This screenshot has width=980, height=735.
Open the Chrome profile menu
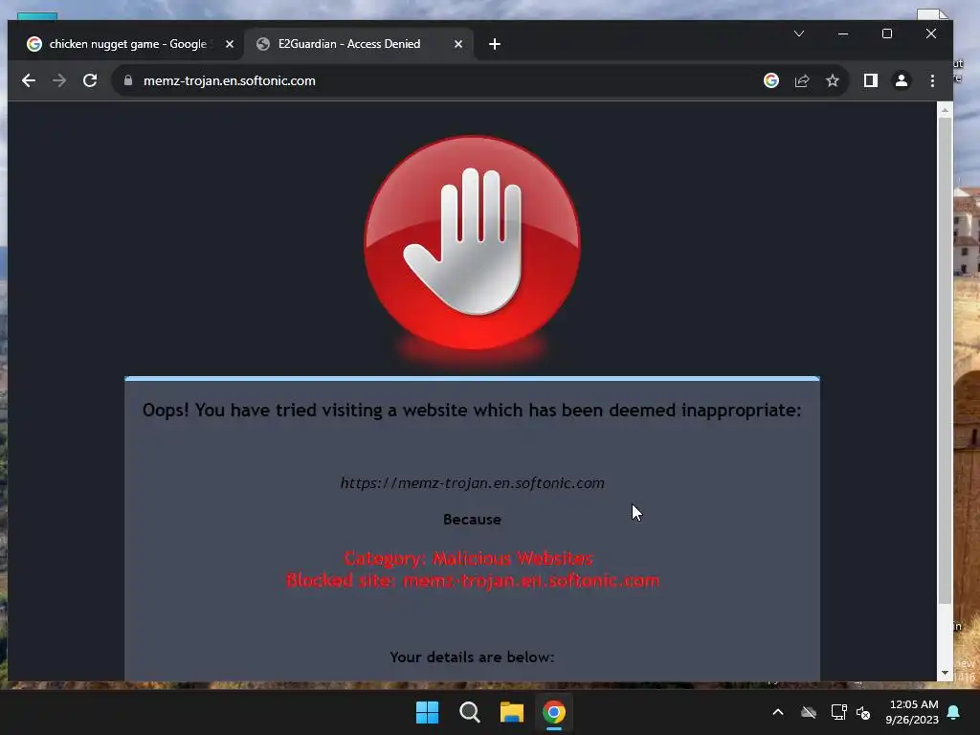tap(902, 80)
